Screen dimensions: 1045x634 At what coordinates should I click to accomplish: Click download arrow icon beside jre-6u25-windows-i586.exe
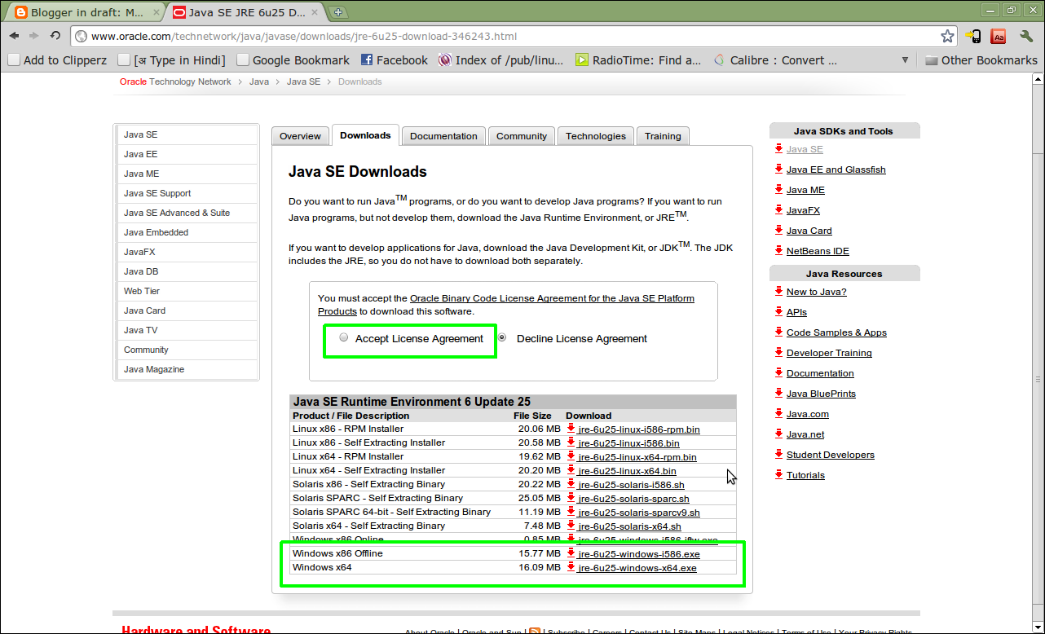(x=571, y=553)
